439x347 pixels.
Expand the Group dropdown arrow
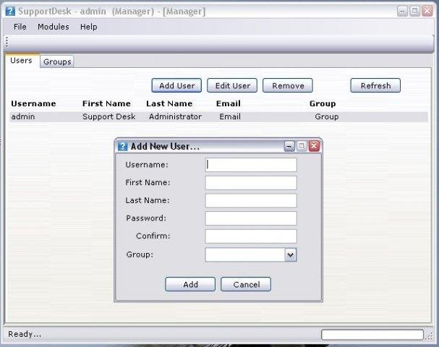[x=290, y=254]
